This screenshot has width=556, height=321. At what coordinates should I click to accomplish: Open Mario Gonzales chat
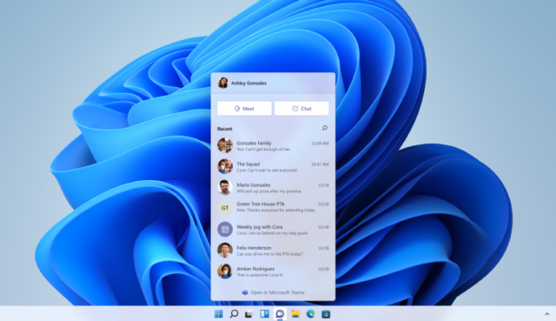point(273,188)
